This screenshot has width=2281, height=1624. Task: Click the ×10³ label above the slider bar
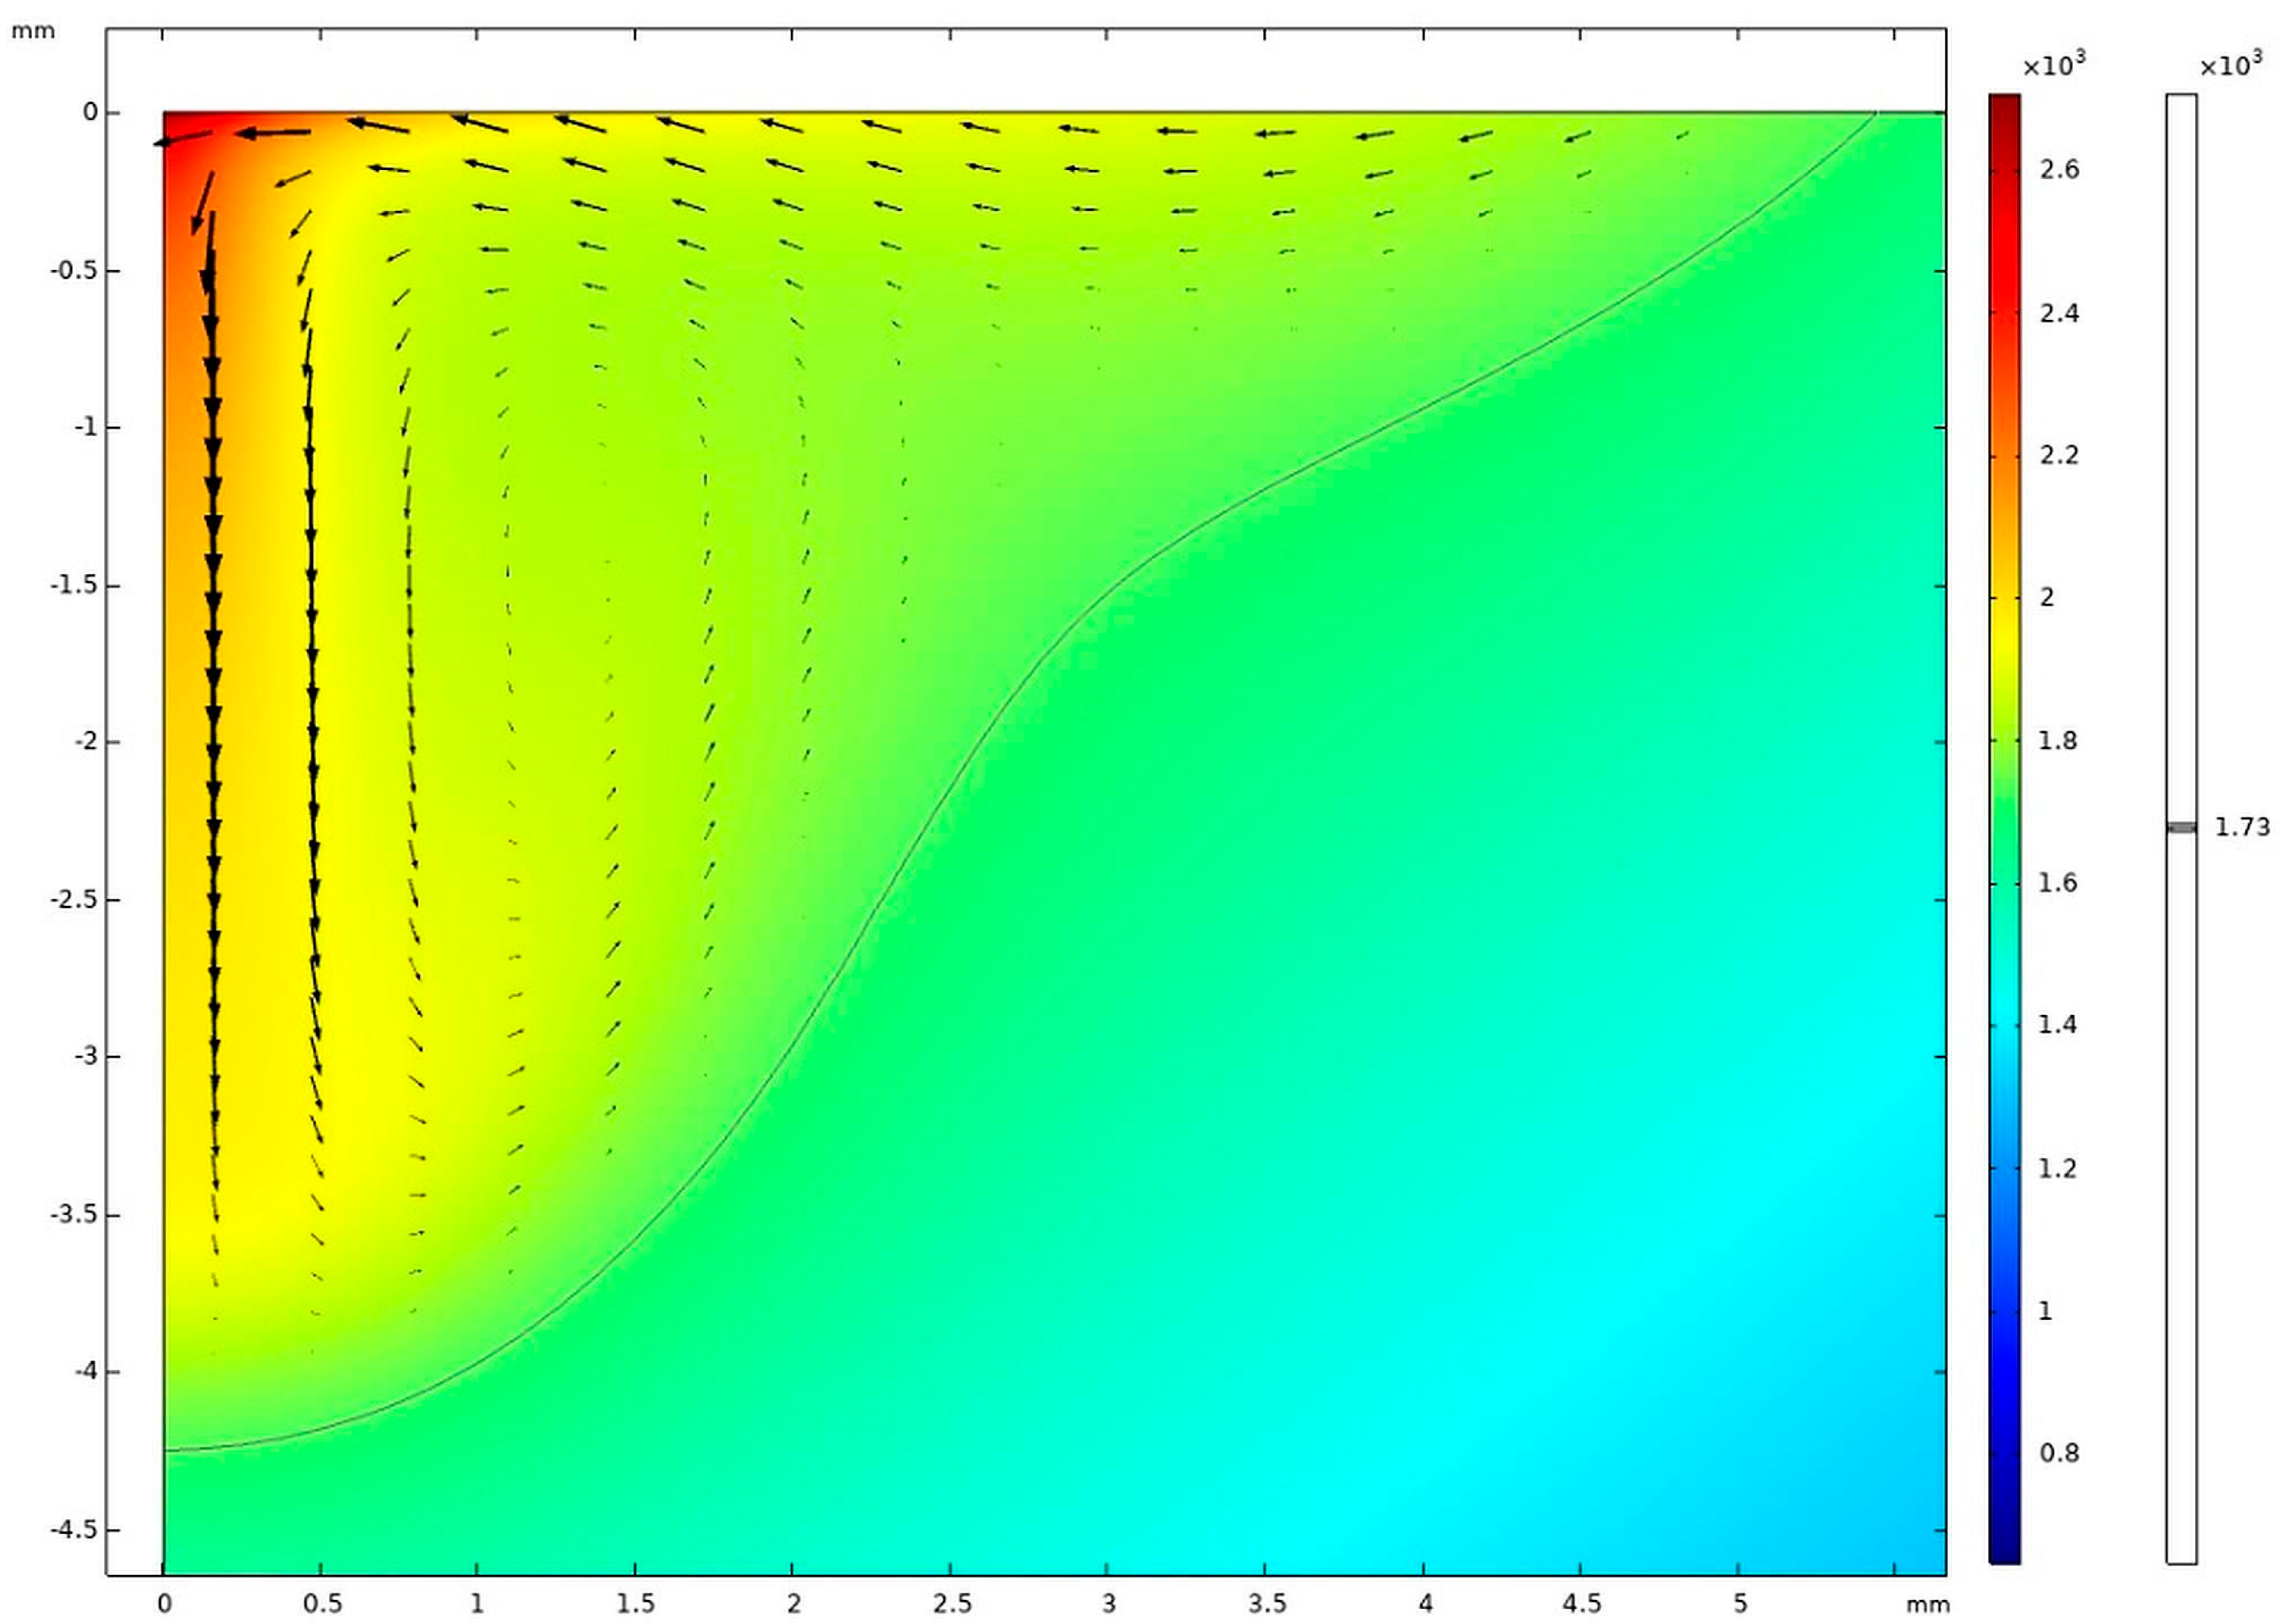click(x=2231, y=64)
